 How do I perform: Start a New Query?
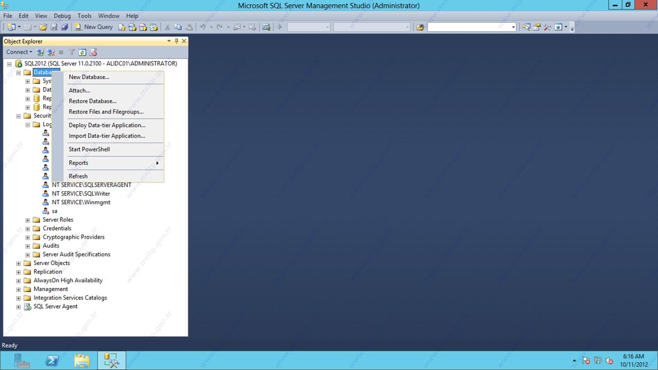tap(94, 27)
